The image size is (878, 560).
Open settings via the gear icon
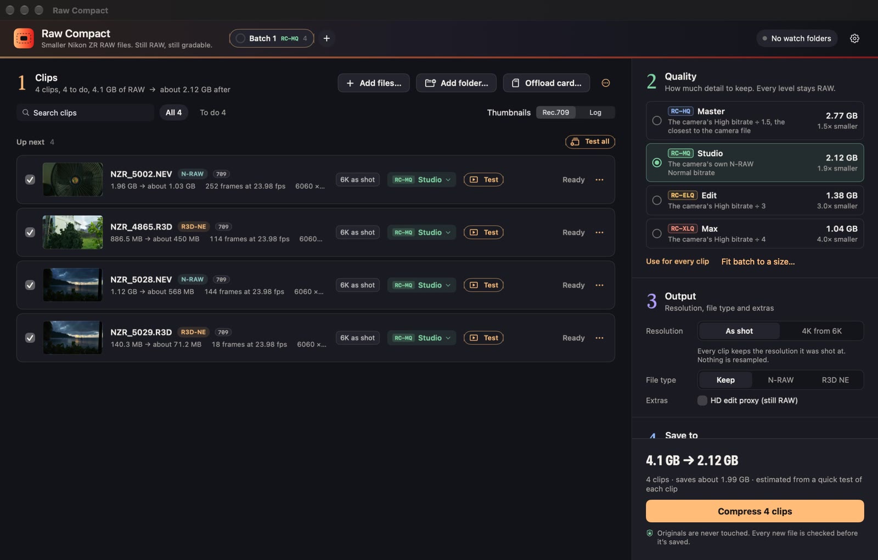854,38
